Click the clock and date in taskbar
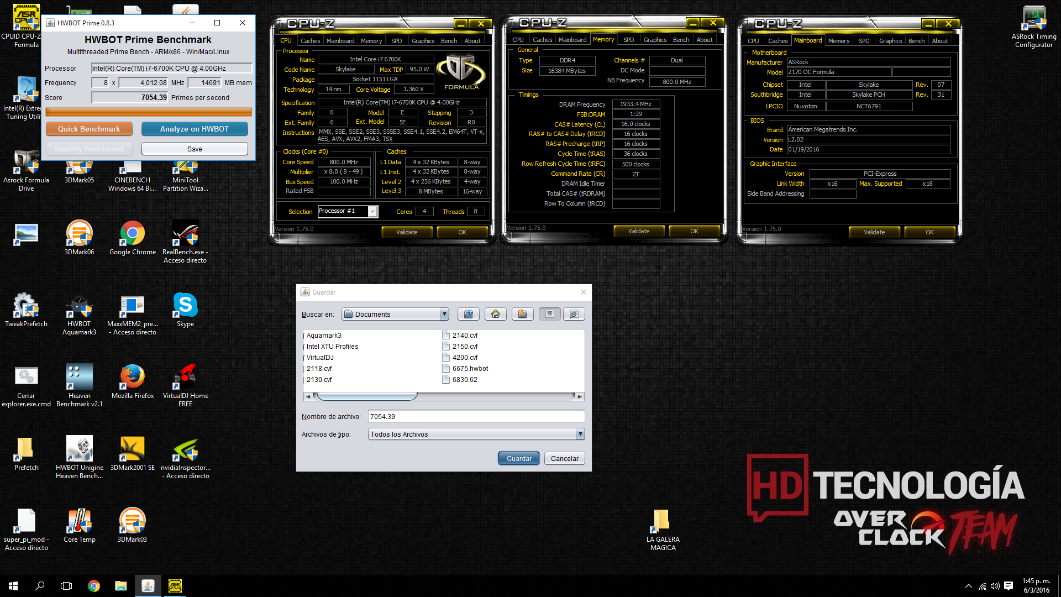 (x=1036, y=586)
